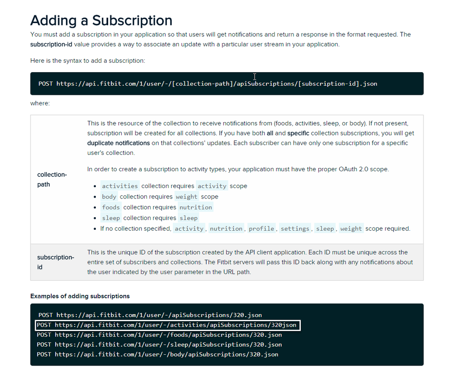Screen dimensions: 454x372
Task: Click the foods apiSubscriptions example line
Action: pyautogui.click(x=159, y=335)
